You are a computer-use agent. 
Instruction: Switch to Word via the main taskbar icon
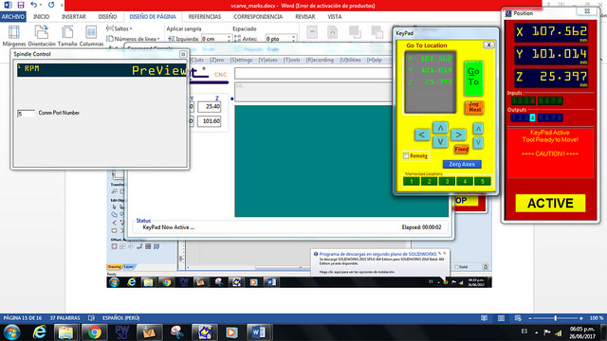(258, 332)
